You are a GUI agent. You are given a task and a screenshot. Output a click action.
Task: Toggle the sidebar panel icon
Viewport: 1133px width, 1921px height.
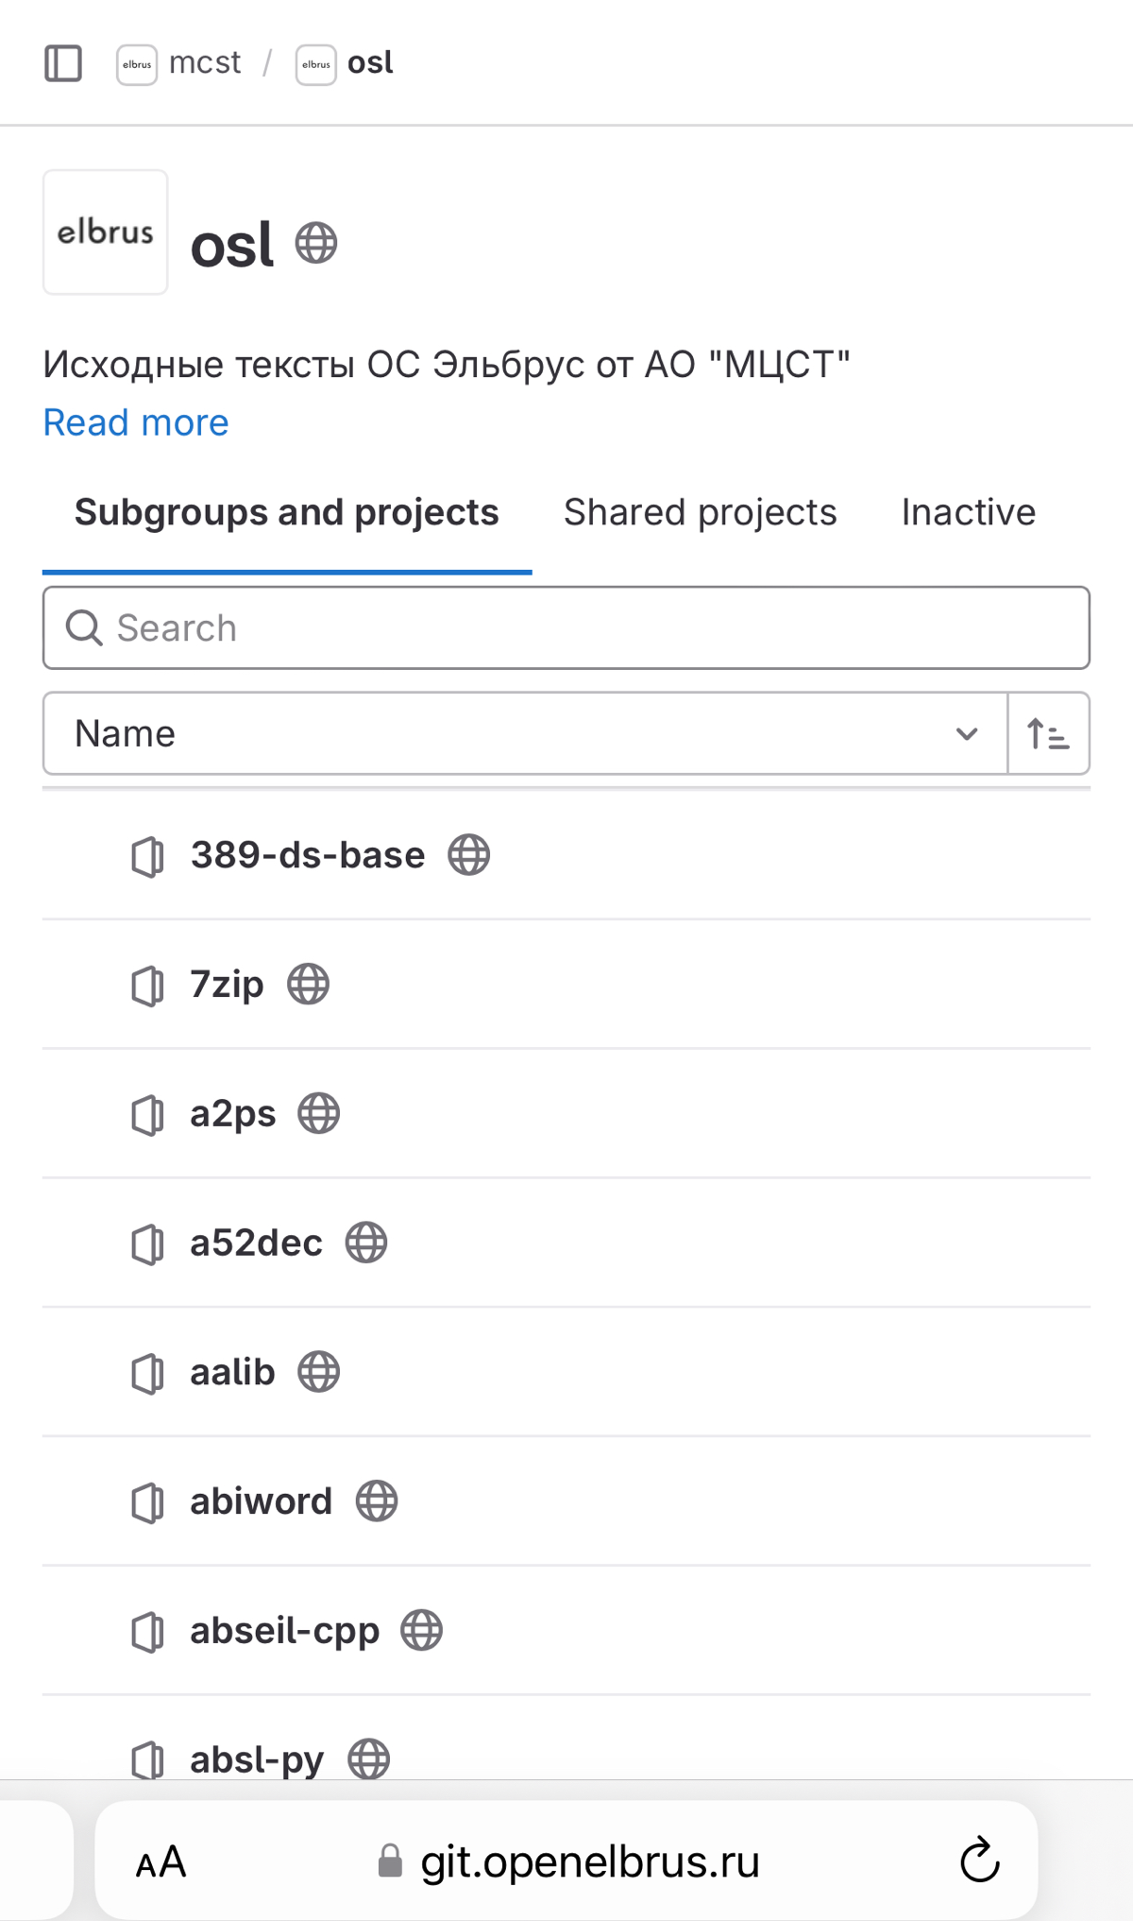click(63, 63)
